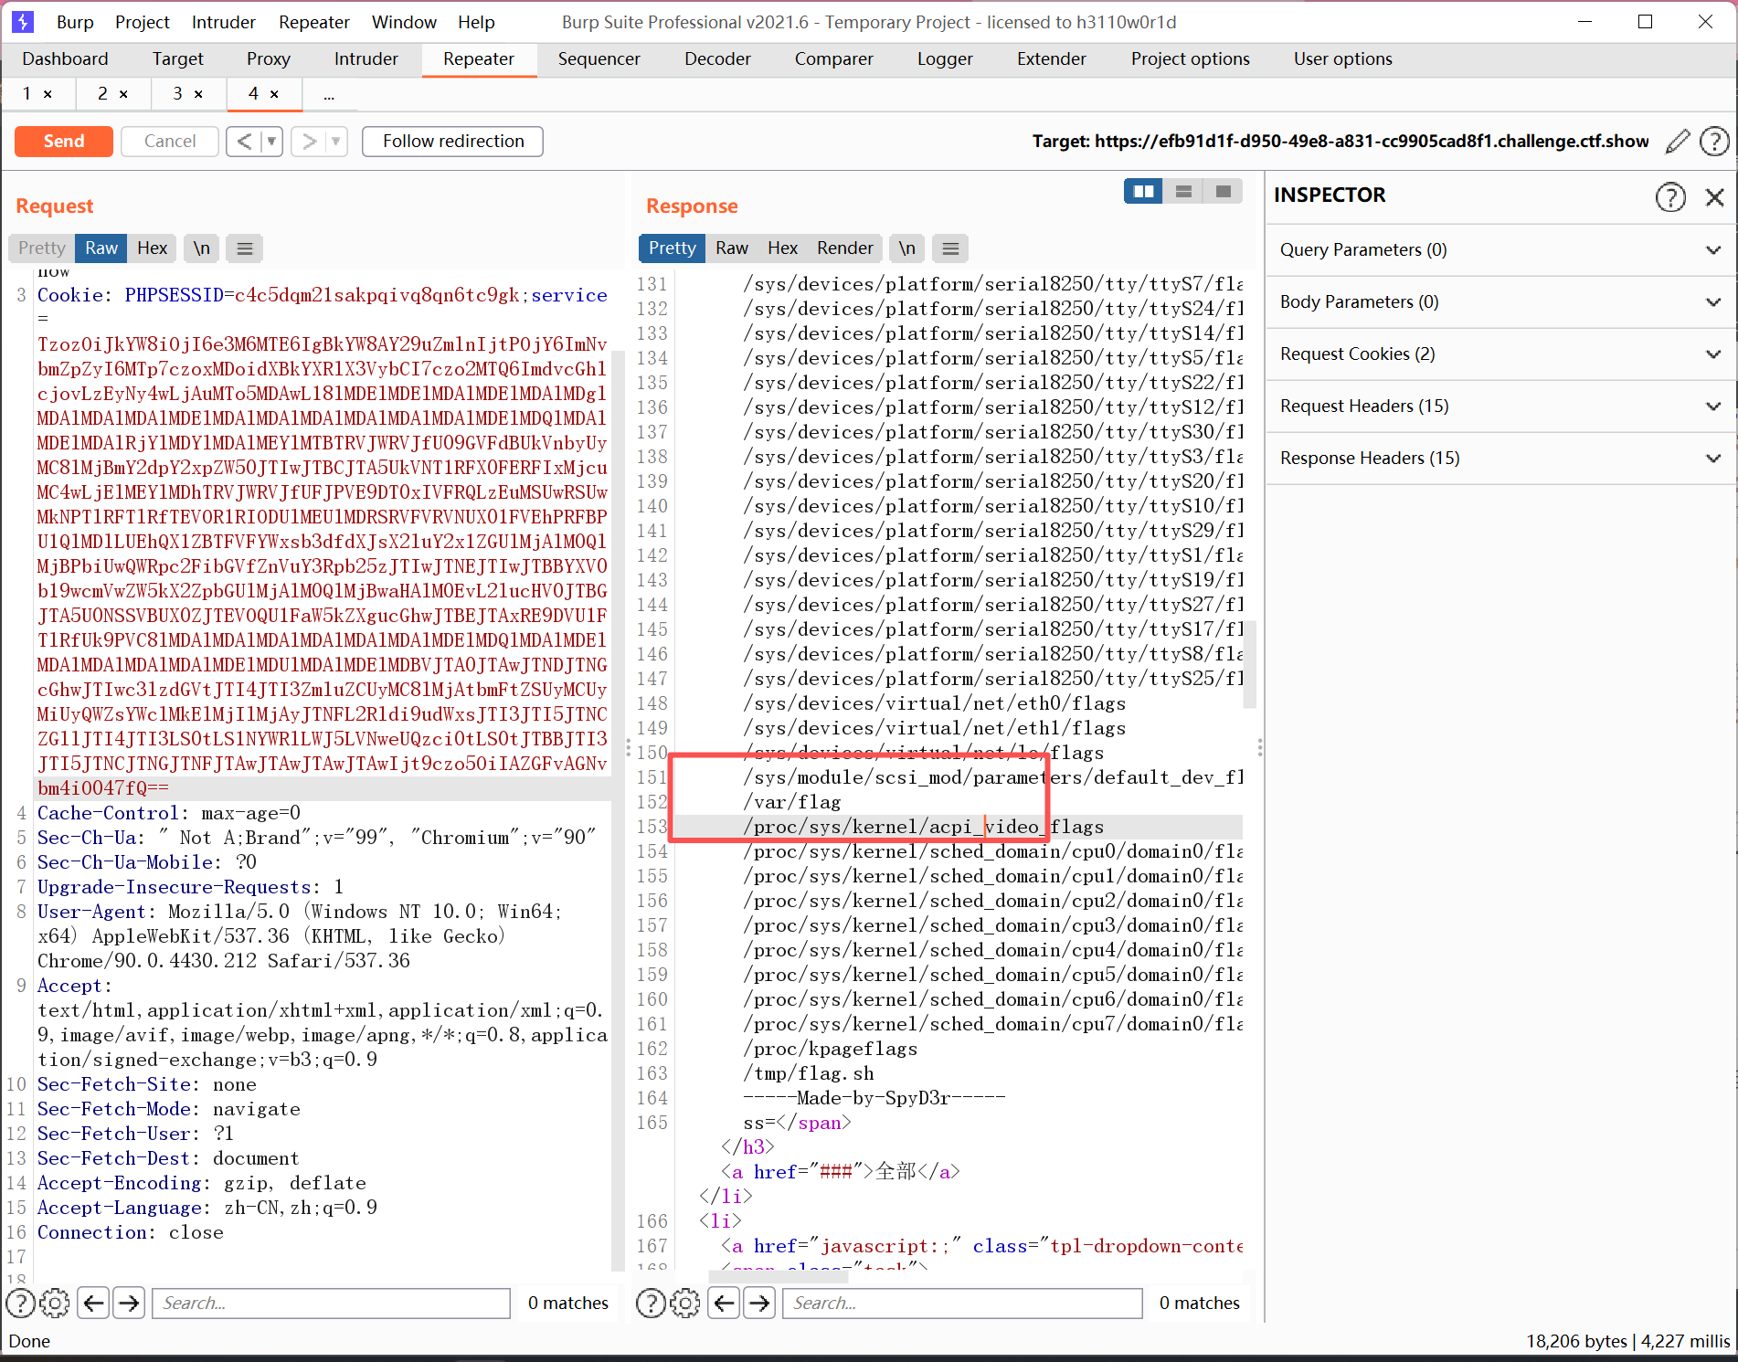Image resolution: width=1738 pixels, height=1362 pixels.
Task: Open response search help icon
Action: (651, 1303)
